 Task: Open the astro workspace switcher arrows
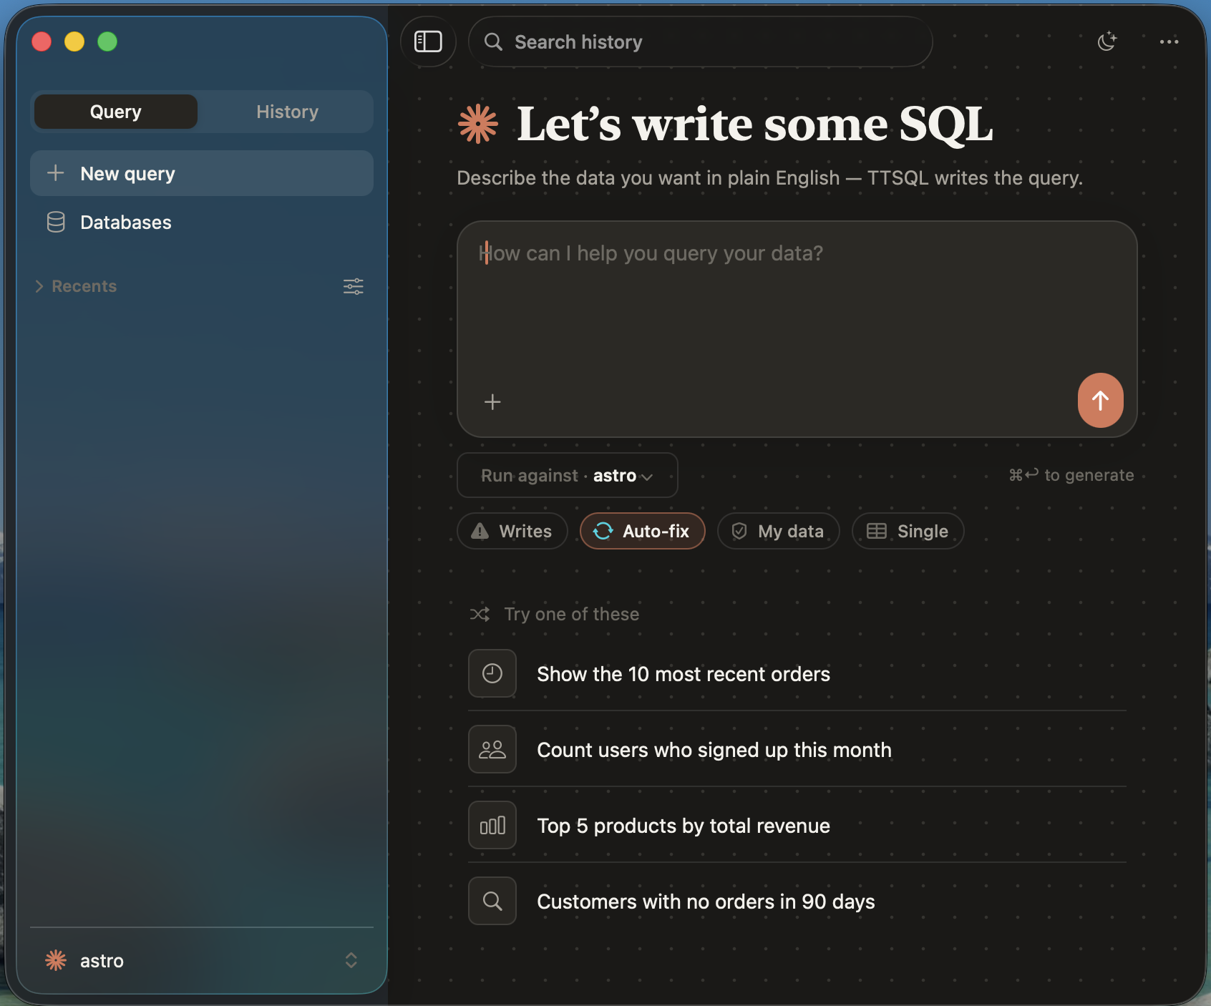pyautogui.click(x=351, y=960)
